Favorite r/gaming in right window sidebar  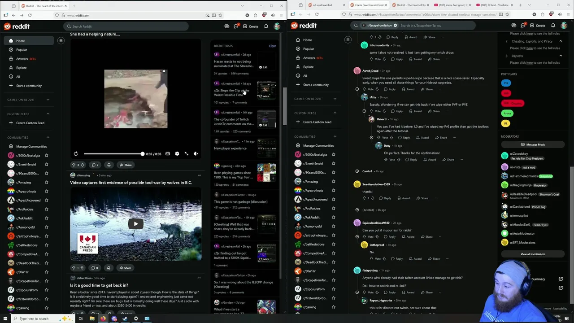[333, 307]
